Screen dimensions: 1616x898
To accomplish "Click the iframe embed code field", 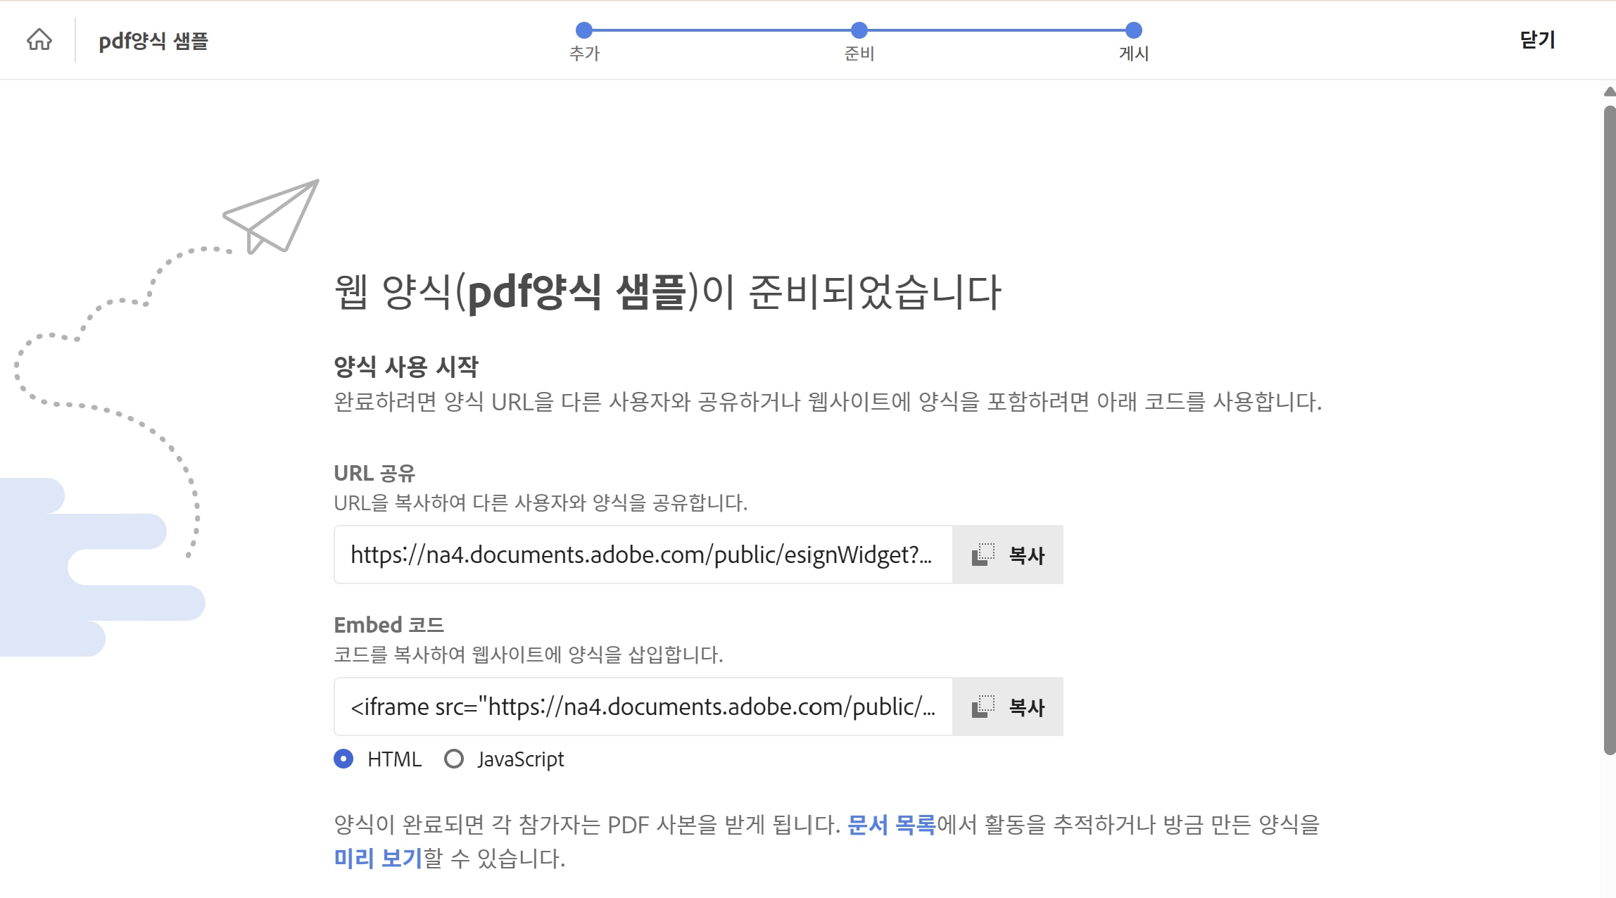I will click(x=643, y=707).
